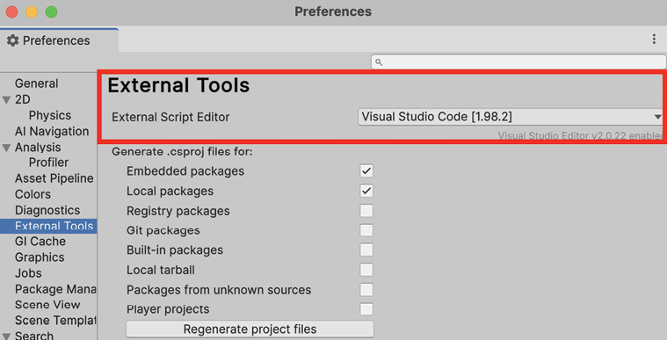Collapse the Search section triangle

pyautogui.click(x=6, y=336)
